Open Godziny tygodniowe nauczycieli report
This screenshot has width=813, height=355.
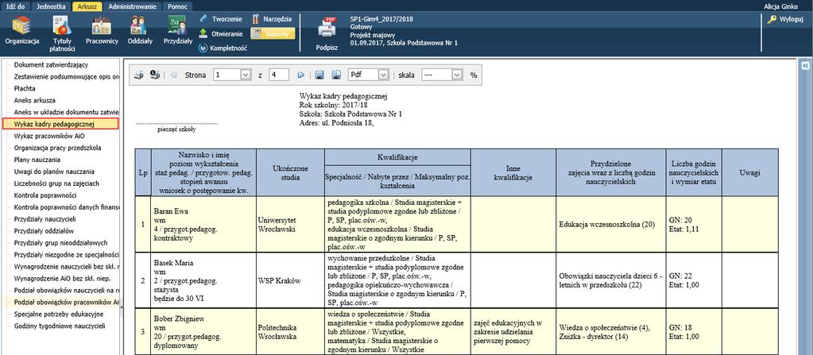pos(59,326)
